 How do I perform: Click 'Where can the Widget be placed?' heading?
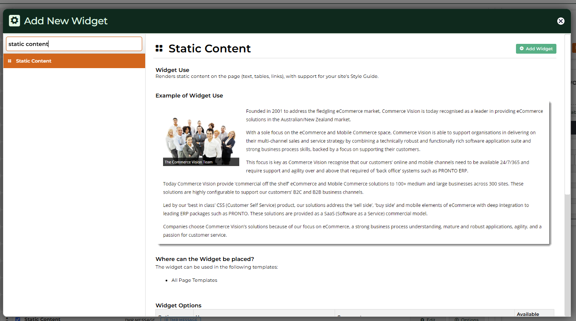pos(205,259)
